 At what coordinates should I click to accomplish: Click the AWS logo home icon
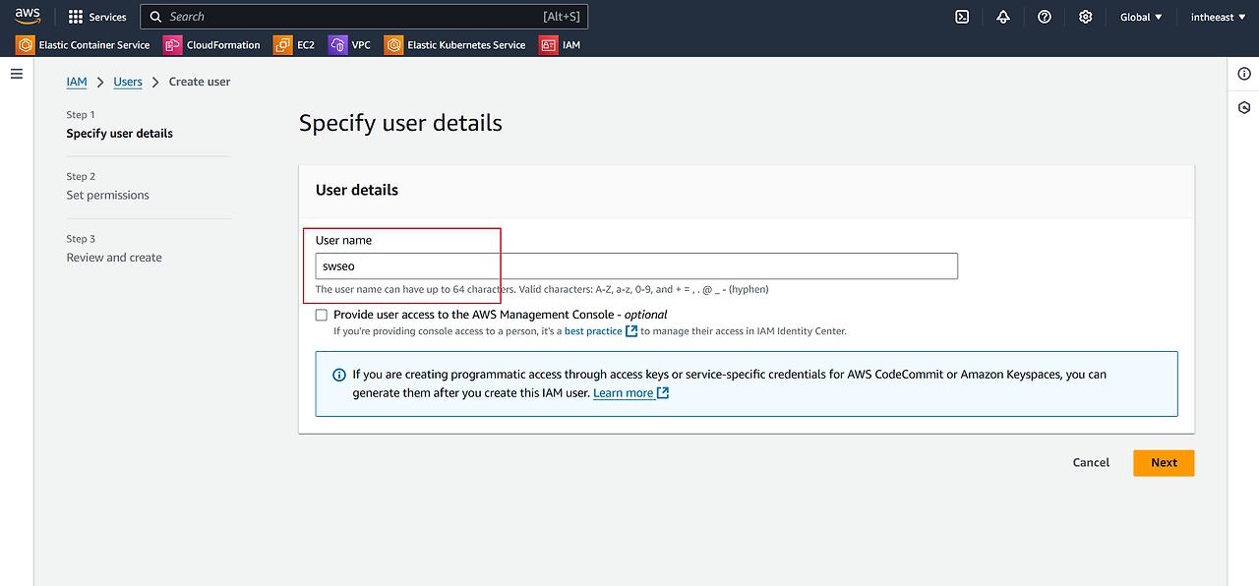pyautogui.click(x=28, y=16)
